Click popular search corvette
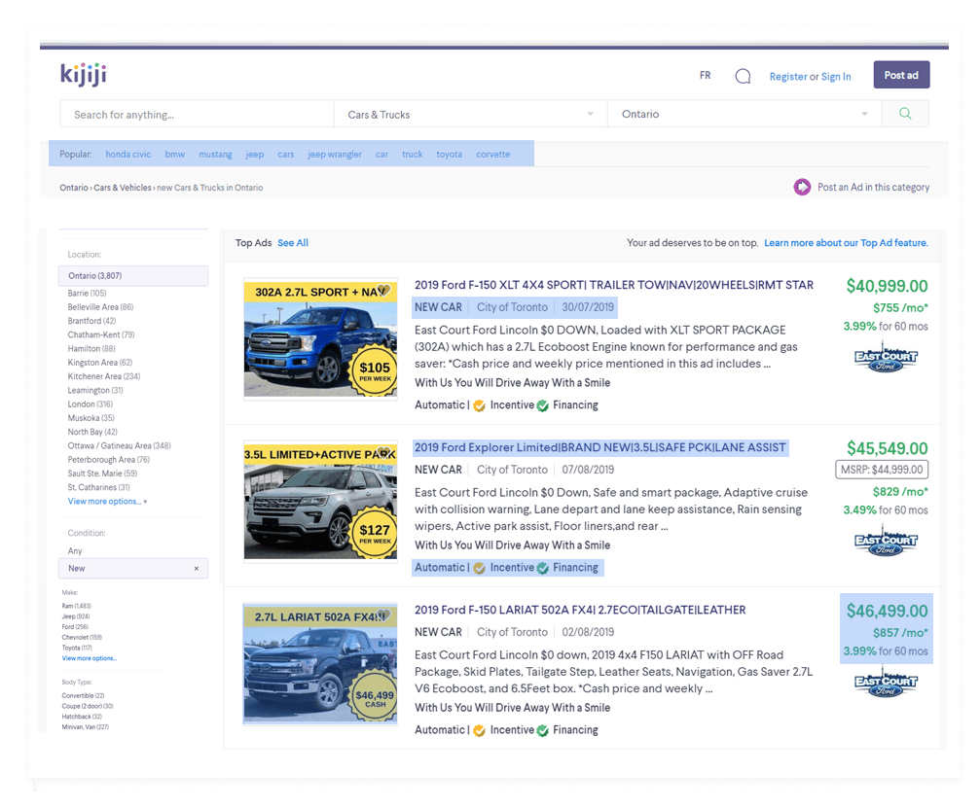 point(493,155)
